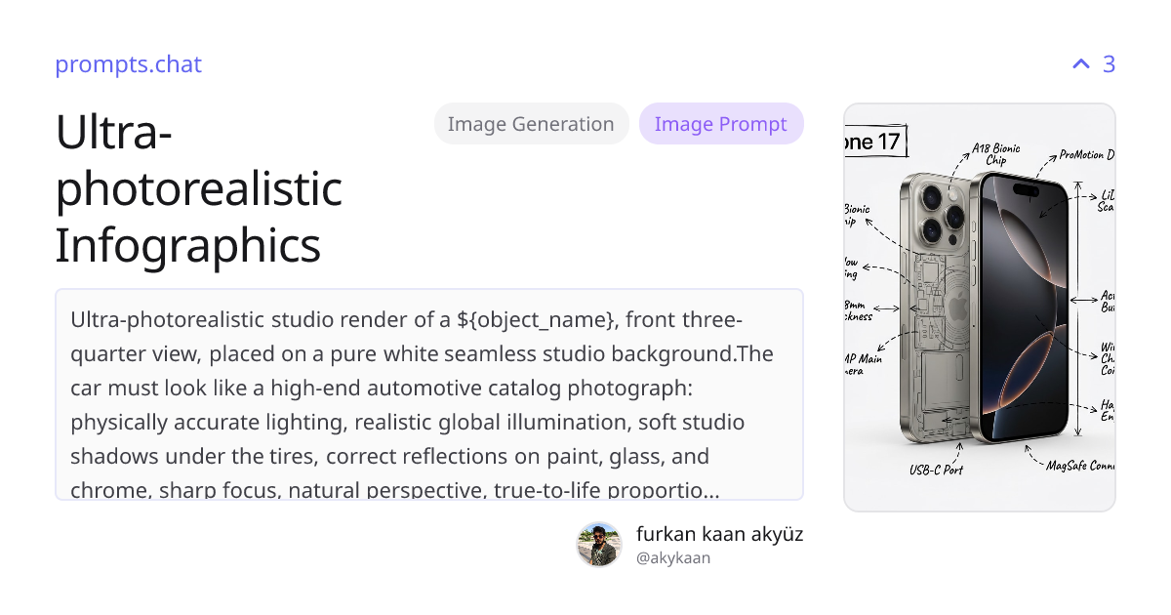This screenshot has height=615, width=1171.
Task: Upvote the prompt using the chevron icon
Action: click(1079, 63)
